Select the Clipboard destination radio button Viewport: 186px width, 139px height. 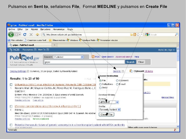coord(117,80)
